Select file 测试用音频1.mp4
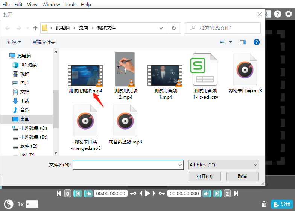Screen dimensions: 295x211 tap(166, 82)
